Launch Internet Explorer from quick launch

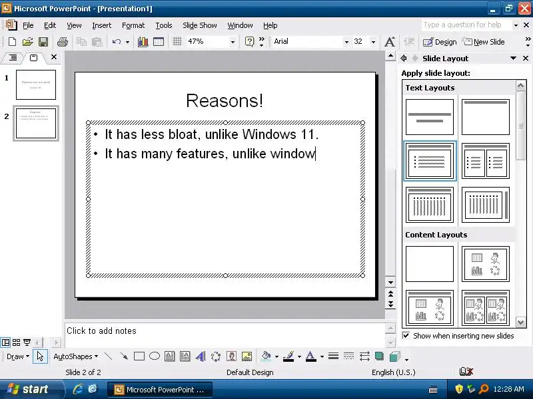click(78, 389)
